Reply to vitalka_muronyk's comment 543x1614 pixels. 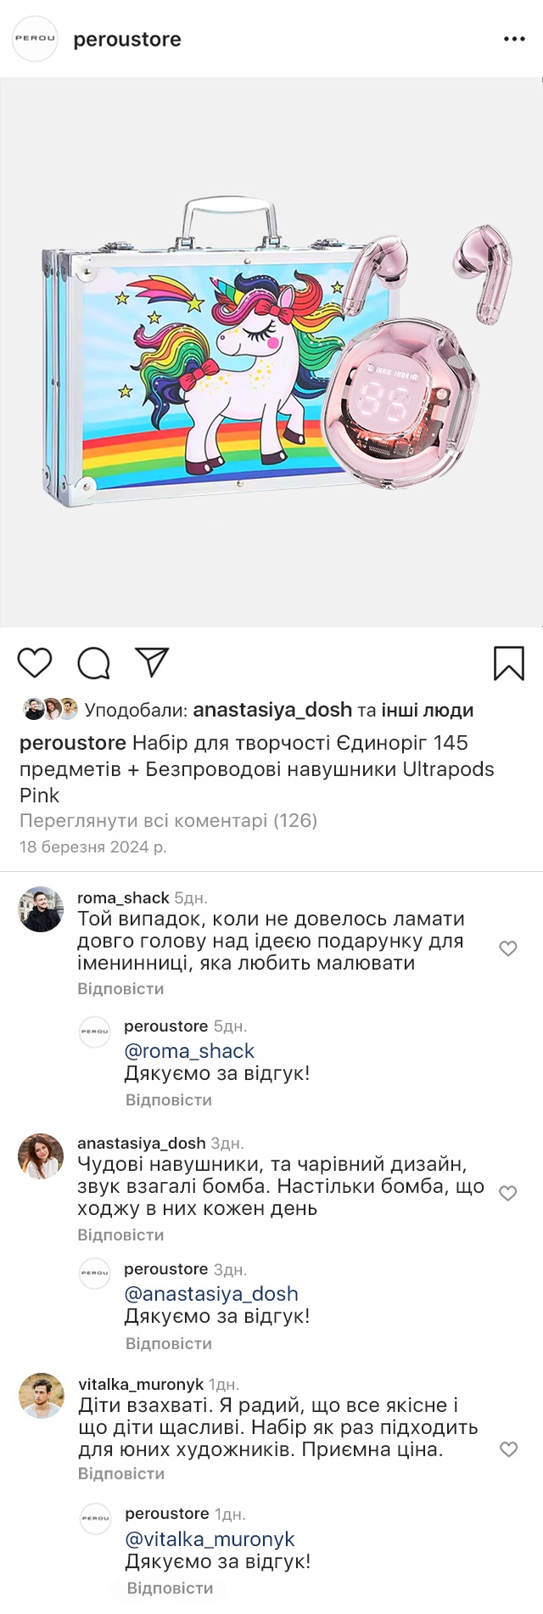pyautogui.click(x=121, y=1474)
